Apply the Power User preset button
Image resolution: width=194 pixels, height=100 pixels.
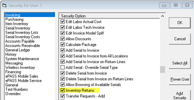pyautogui.click(x=180, y=79)
